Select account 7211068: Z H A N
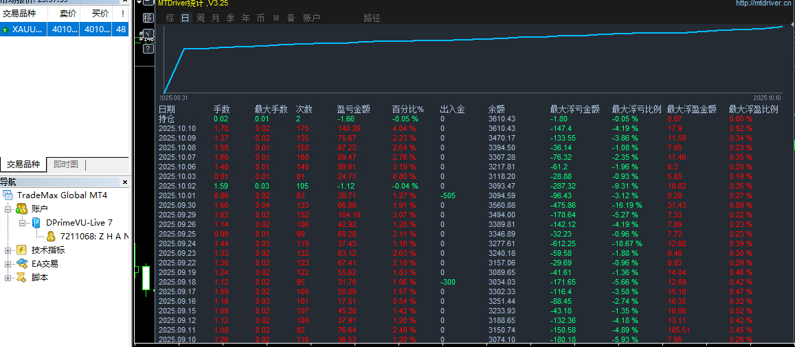Viewport: 795px width, 347px height. [94, 236]
